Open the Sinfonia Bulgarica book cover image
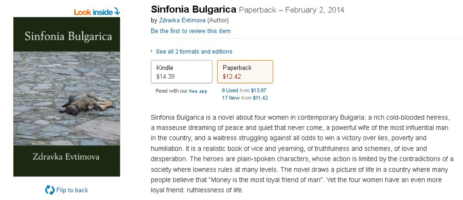This screenshot has height=200, width=463. [66, 97]
